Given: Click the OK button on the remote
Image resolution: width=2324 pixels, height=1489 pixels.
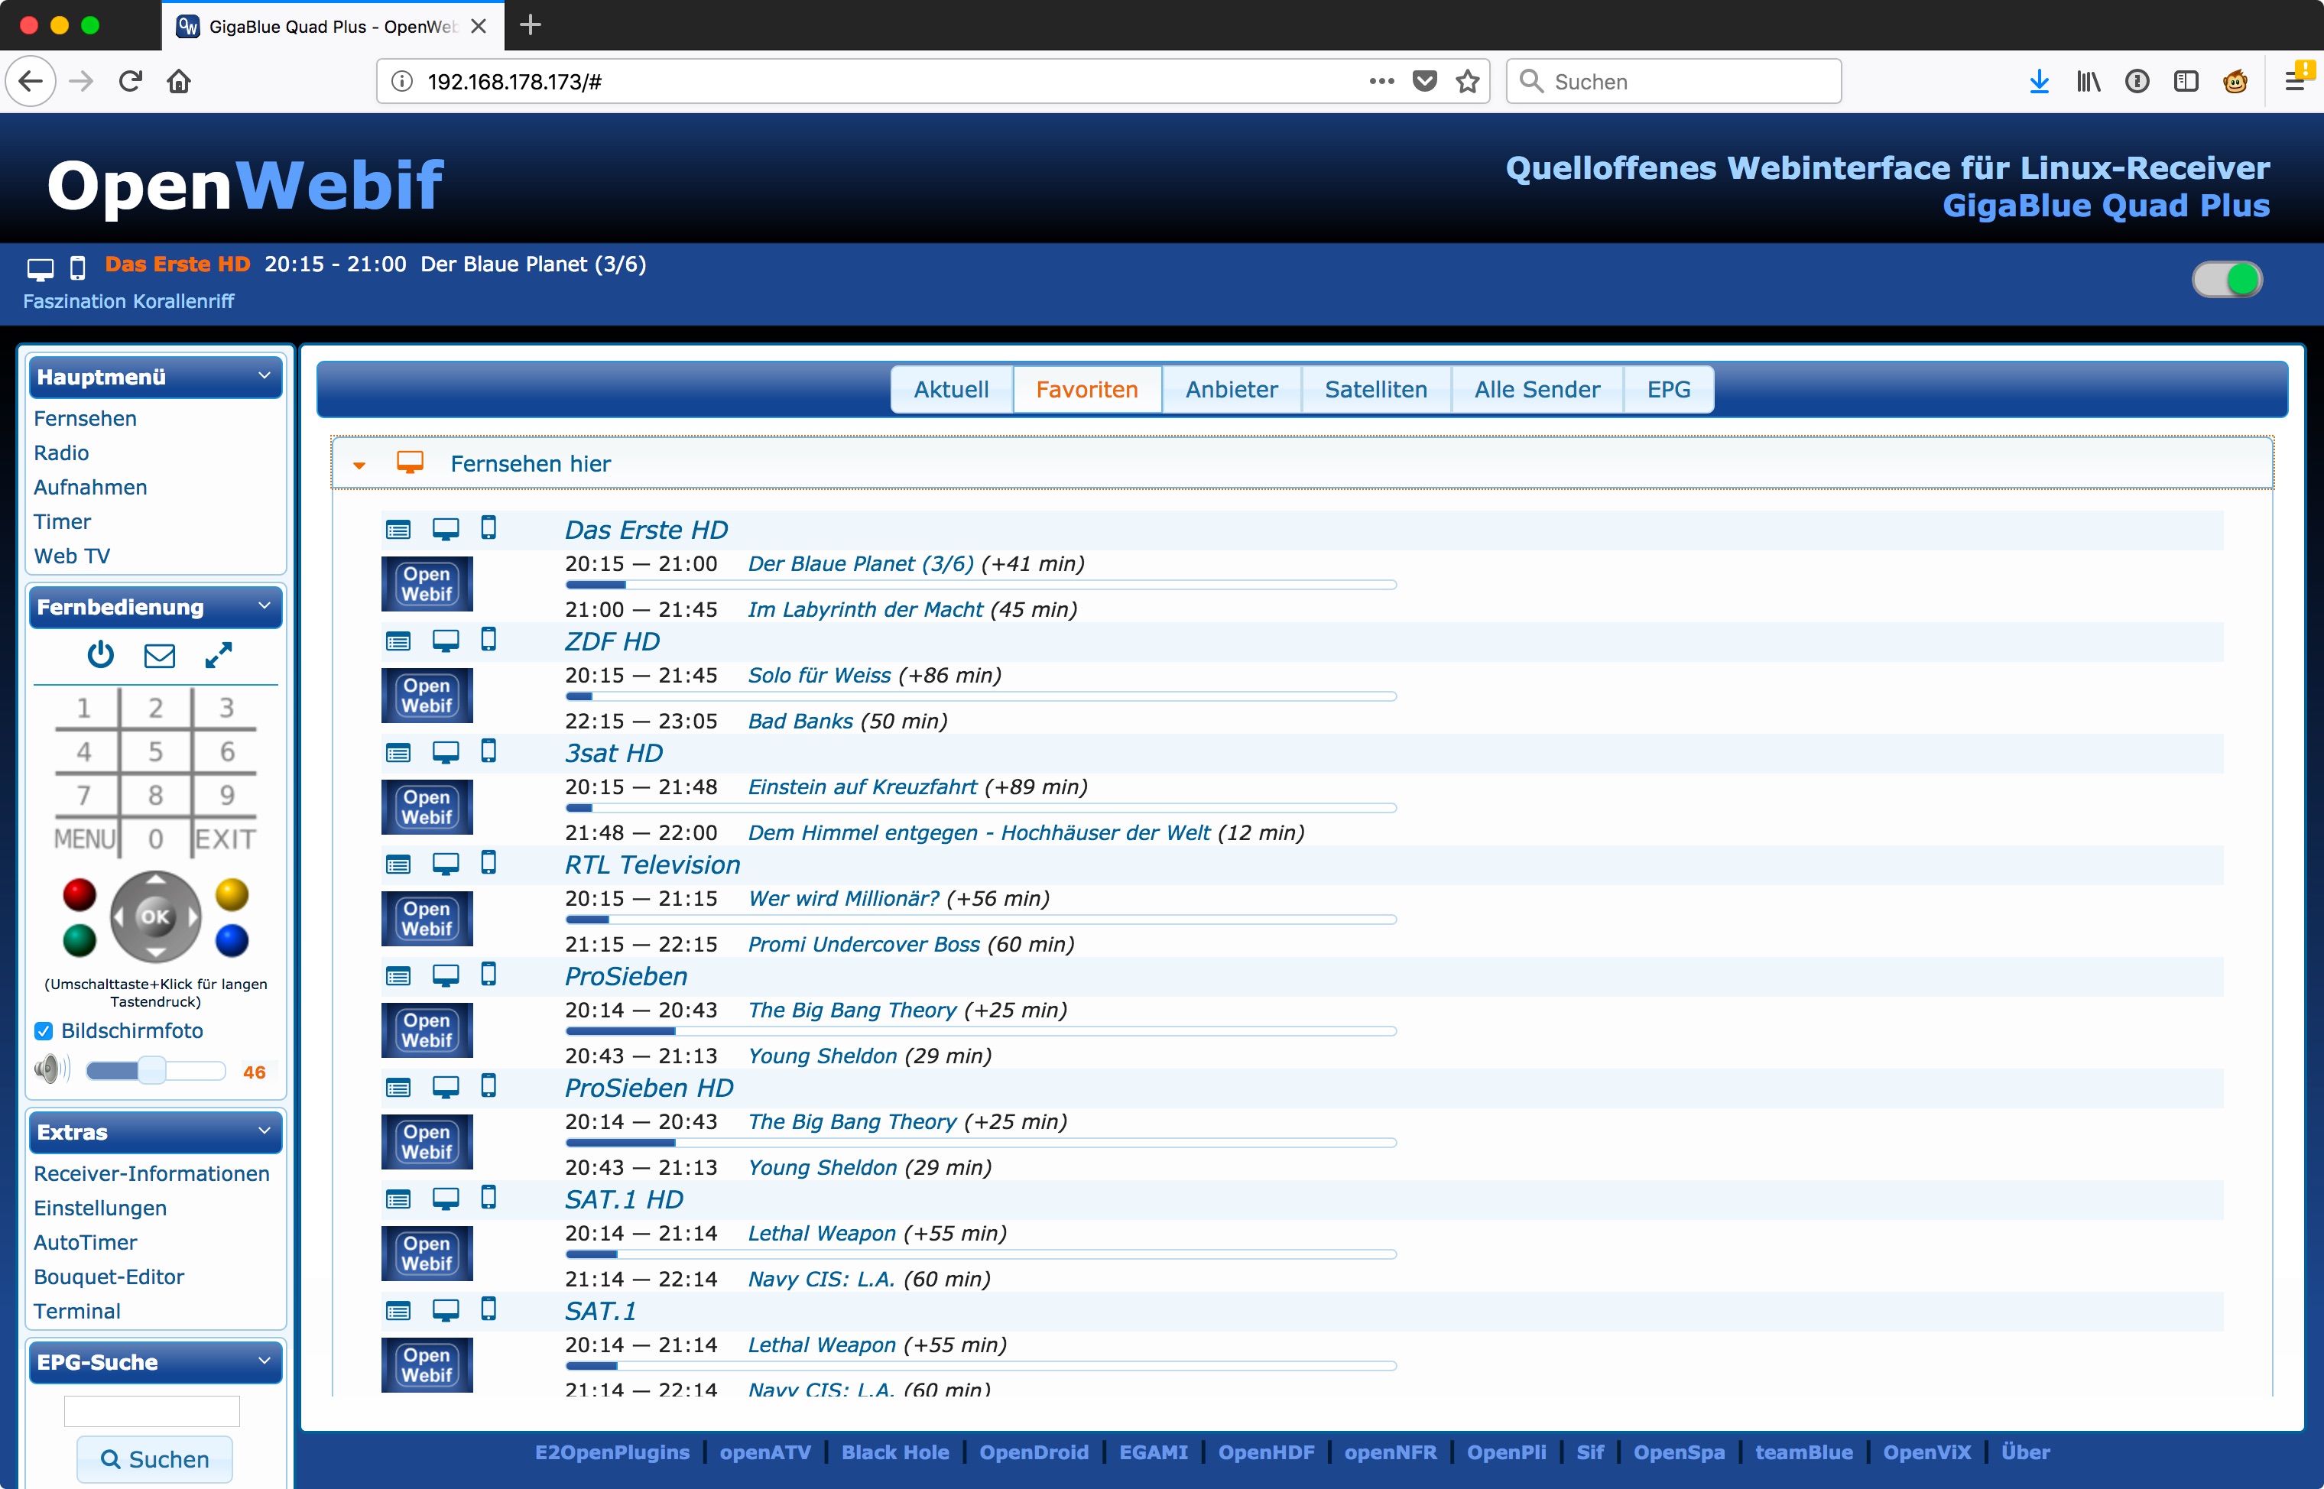Looking at the screenshot, I should [x=156, y=916].
